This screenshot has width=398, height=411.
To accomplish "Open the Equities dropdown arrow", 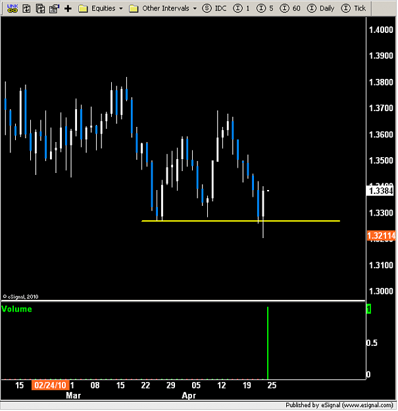I will 121,9.
